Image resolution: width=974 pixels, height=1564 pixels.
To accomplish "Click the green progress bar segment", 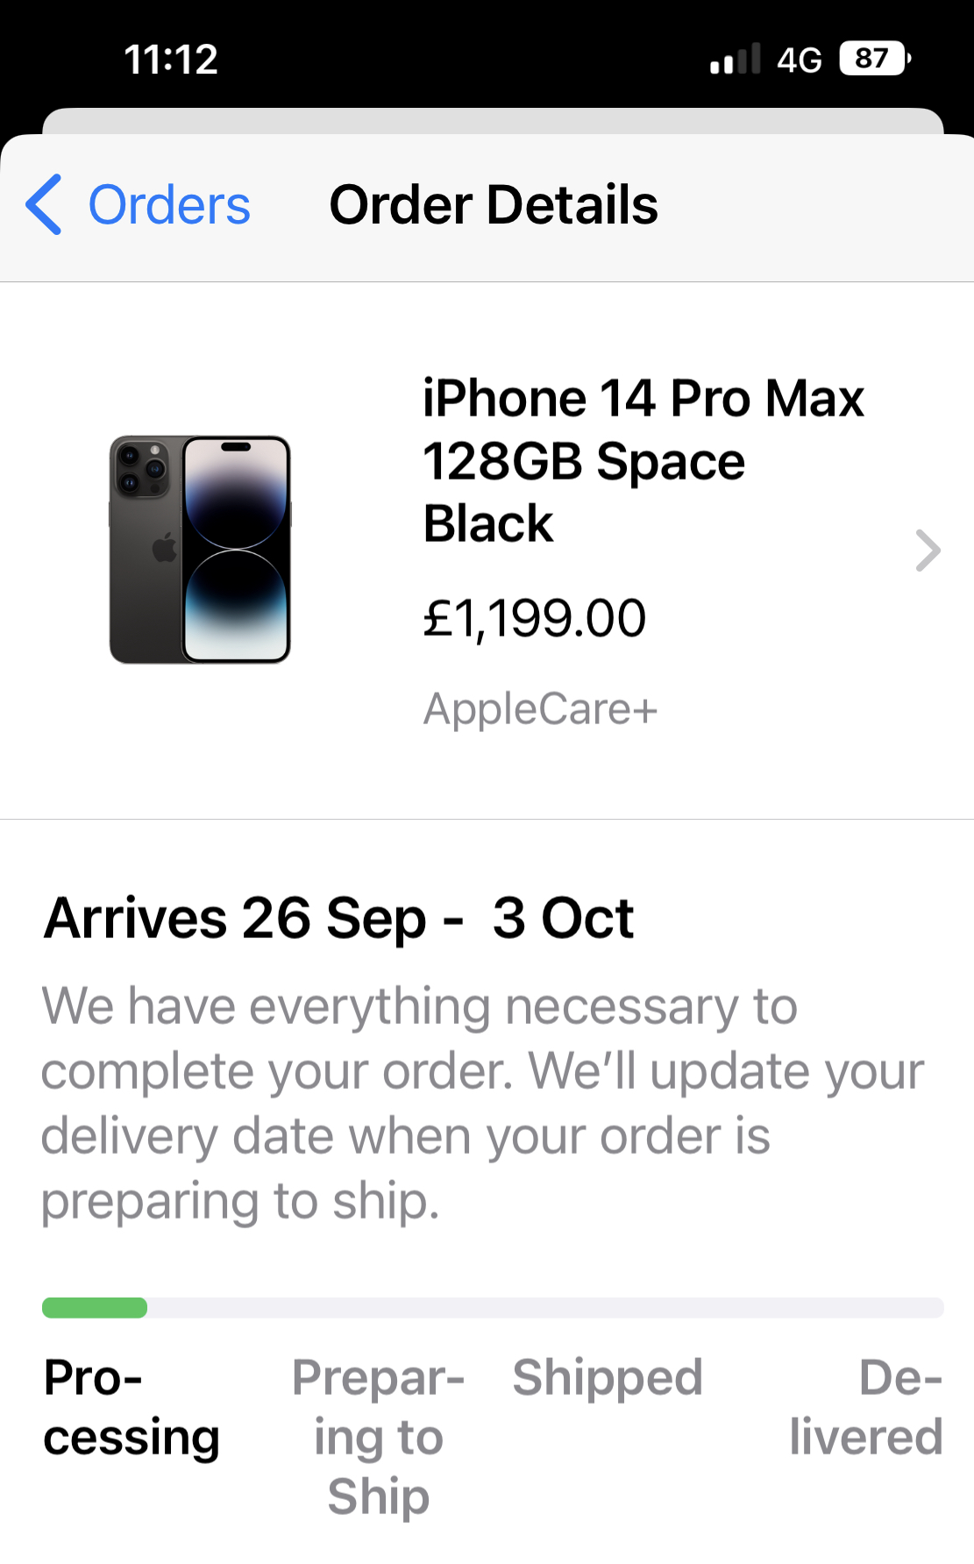I will (x=95, y=1308).
